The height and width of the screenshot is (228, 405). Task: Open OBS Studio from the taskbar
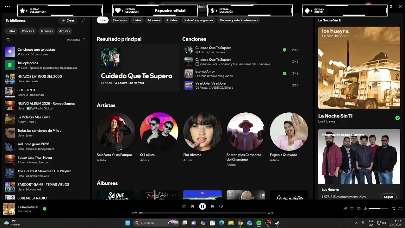click(268, 223)
